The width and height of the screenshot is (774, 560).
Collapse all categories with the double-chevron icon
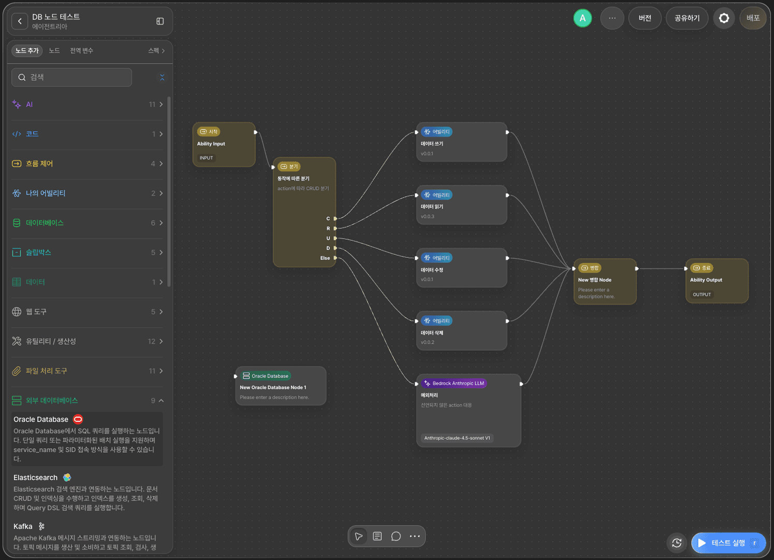162,78
